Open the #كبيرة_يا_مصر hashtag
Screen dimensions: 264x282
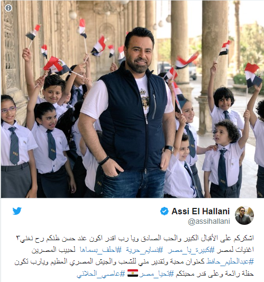[191, 250]
